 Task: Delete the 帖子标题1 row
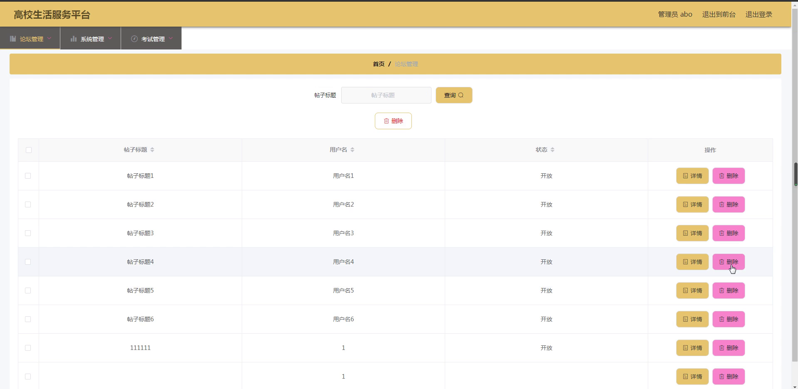pos(729,176)
